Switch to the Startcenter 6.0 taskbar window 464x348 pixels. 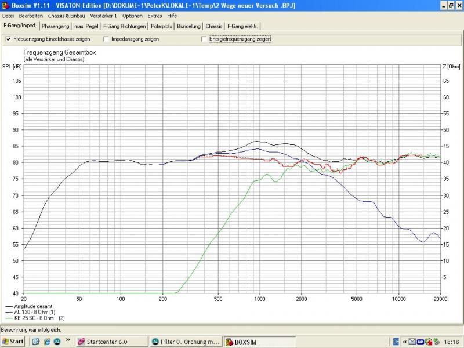point(110,342)
